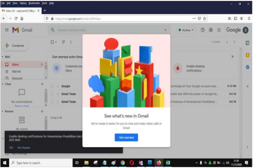Image resolution: width=253 pixels, height=168 pixels.
Task: Click the Windows taskbar search box
Action: (x=41, y=163)
